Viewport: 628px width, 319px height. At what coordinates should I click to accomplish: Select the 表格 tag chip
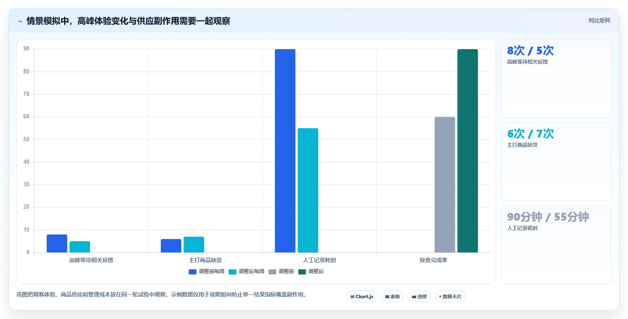tap(392, 297)
